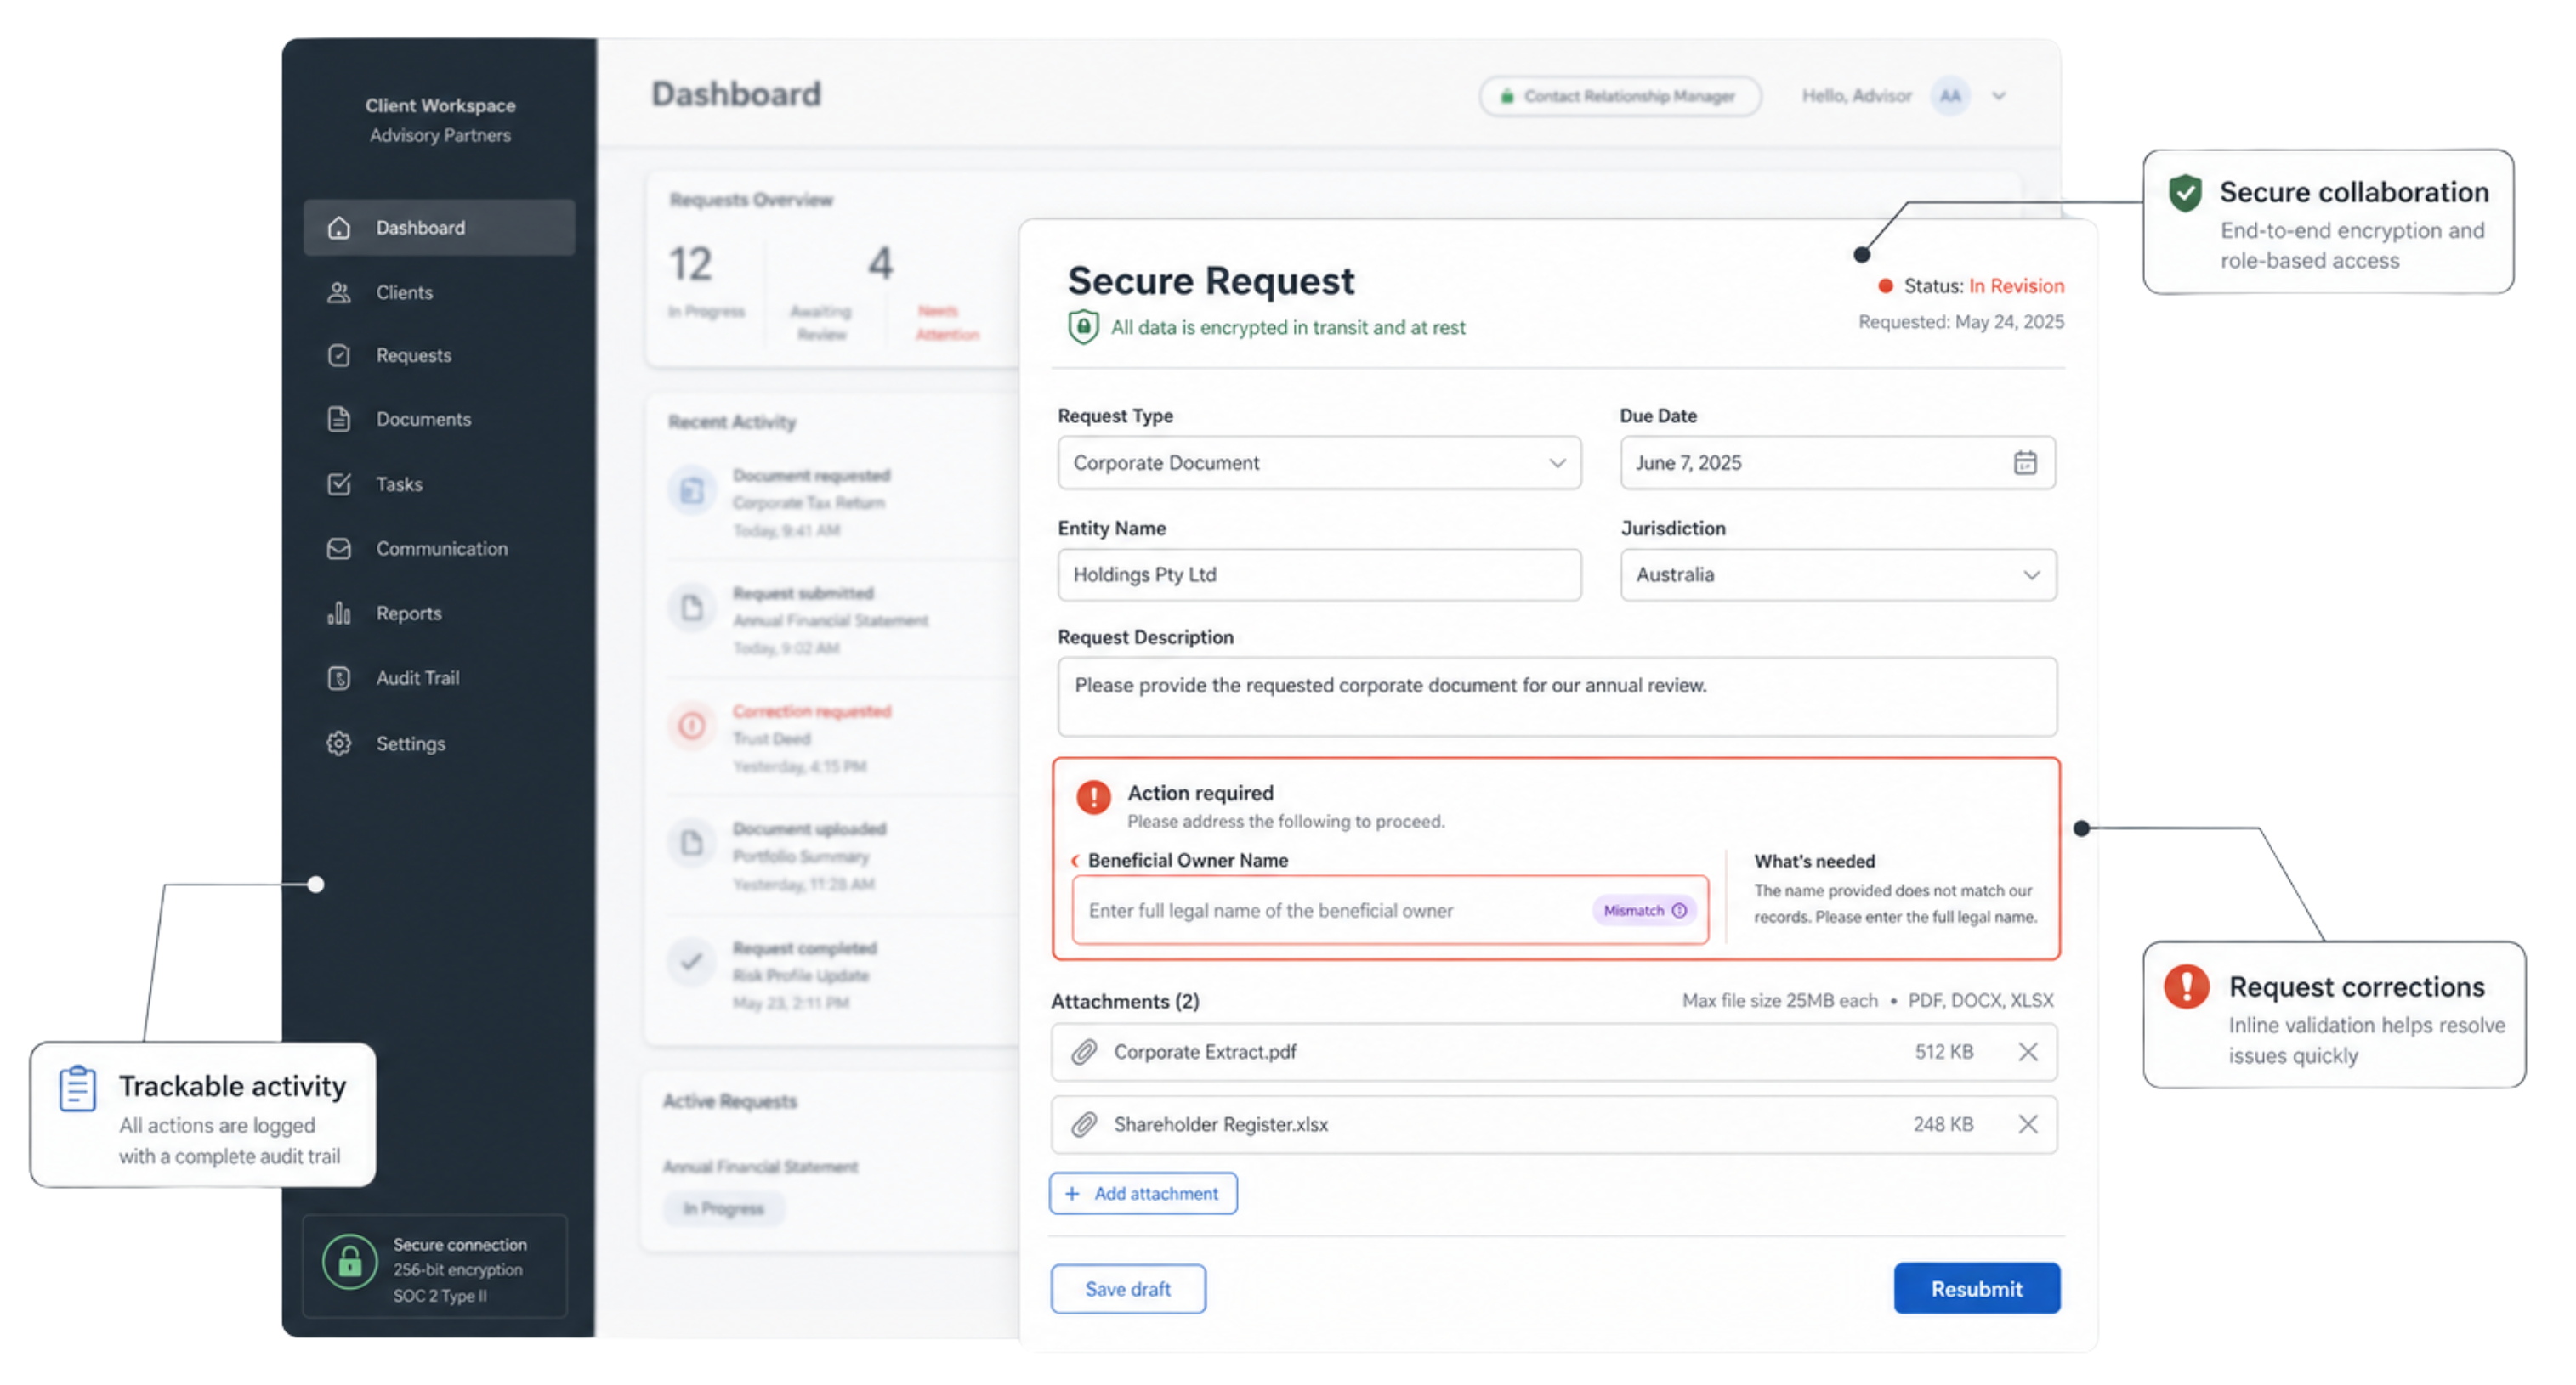The width and height of the screenshot is (2576, 1385).
Task: Open the Audit Trail label
Action: (418, 679)
